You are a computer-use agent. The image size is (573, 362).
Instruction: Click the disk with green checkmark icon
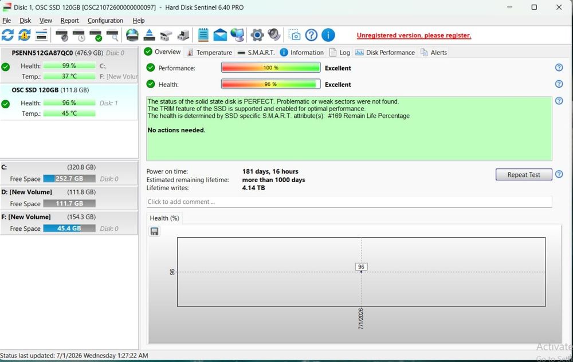(96, 35)
